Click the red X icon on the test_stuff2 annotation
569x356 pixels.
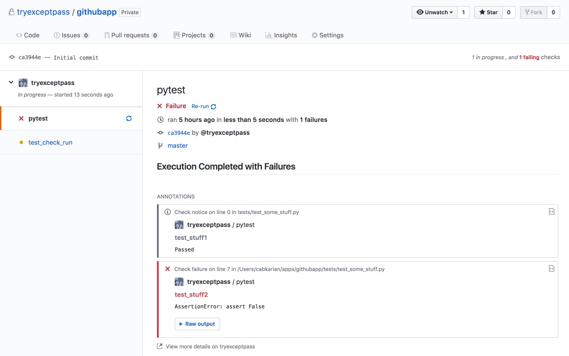(168, 269)
